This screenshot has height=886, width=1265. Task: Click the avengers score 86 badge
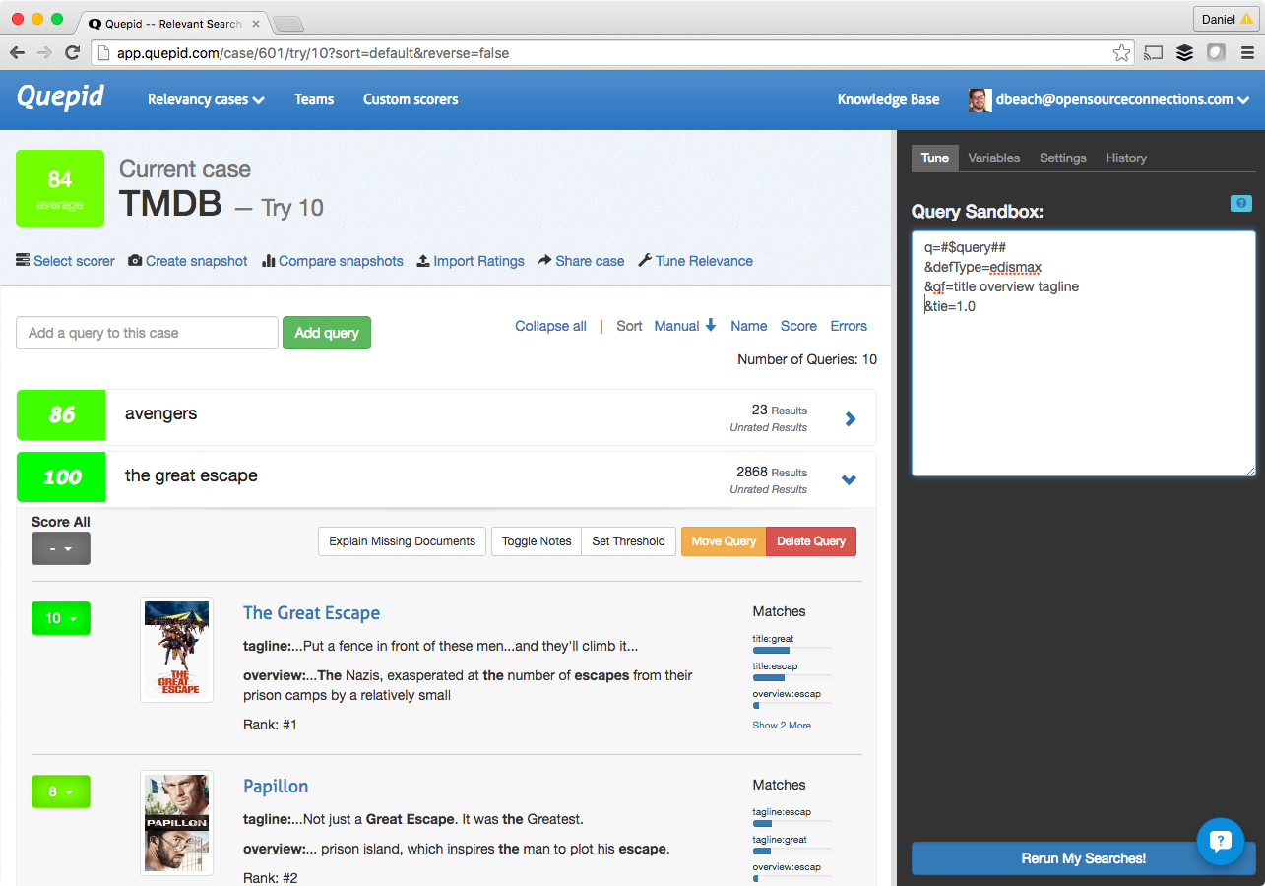coord(61,414)
